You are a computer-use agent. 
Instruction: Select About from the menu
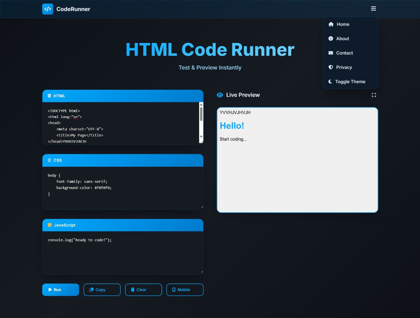coord(342,39)
